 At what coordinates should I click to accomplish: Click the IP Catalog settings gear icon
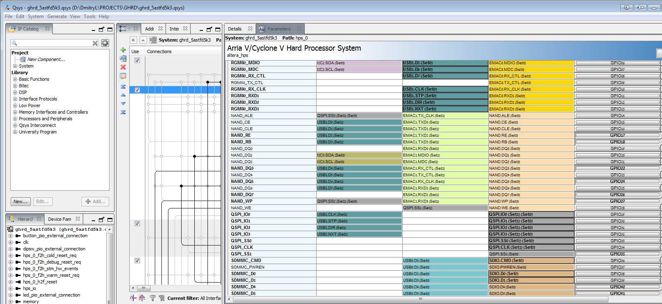(x=105, y=43)
